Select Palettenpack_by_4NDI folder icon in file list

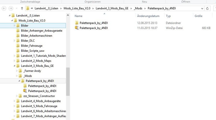click(x=77, y=23)
